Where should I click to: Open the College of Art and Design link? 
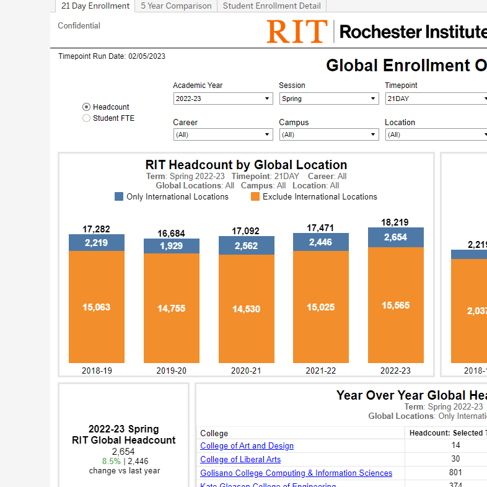tap(247, 445)
